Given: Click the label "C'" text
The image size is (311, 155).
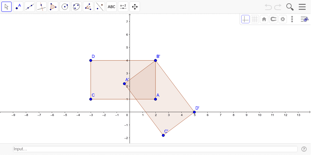Looking at the screenshot, I should (x=166, y=131).
